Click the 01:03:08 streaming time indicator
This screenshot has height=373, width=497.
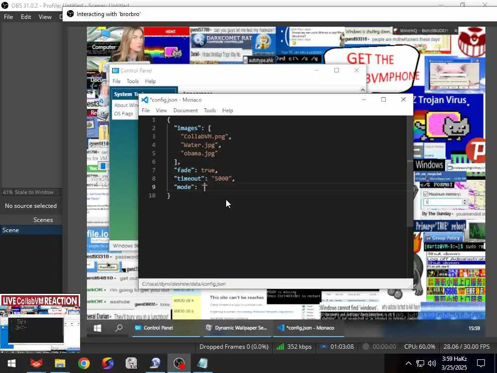342,347
